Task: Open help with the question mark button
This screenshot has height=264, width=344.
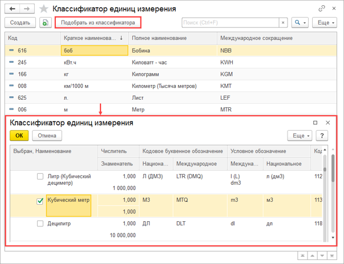Action: (x=322, y=136)
